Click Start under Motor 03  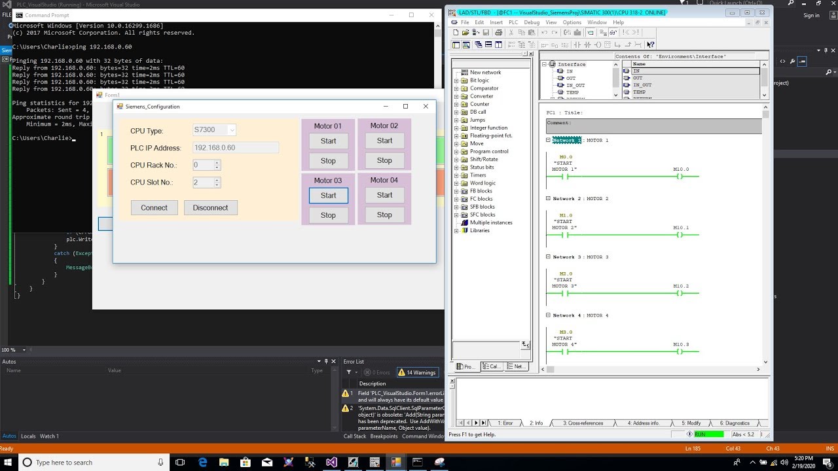(x=328, y=195)
